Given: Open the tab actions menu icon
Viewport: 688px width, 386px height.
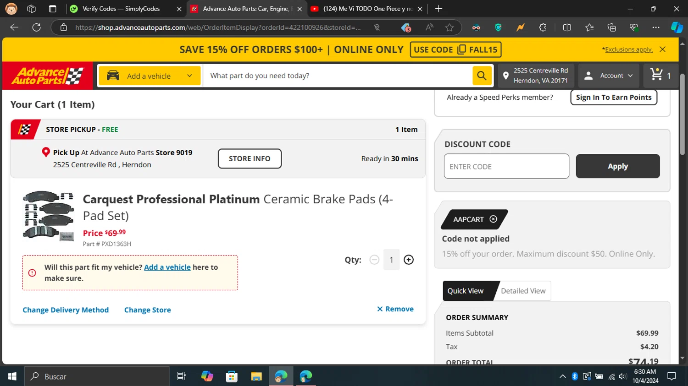Looking at the screenshot, I should pos(53,9).
